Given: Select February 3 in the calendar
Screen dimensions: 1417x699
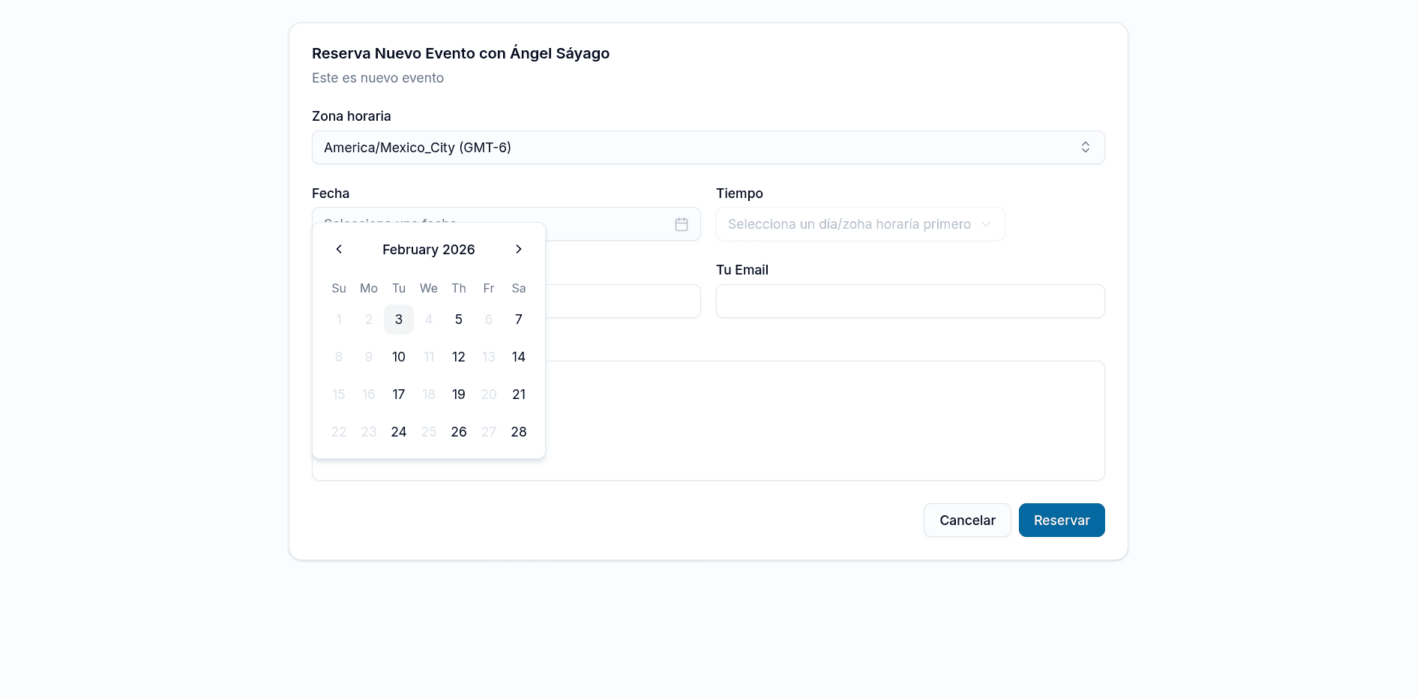Looking at the screenshot, I should click(x=398, y=319).
